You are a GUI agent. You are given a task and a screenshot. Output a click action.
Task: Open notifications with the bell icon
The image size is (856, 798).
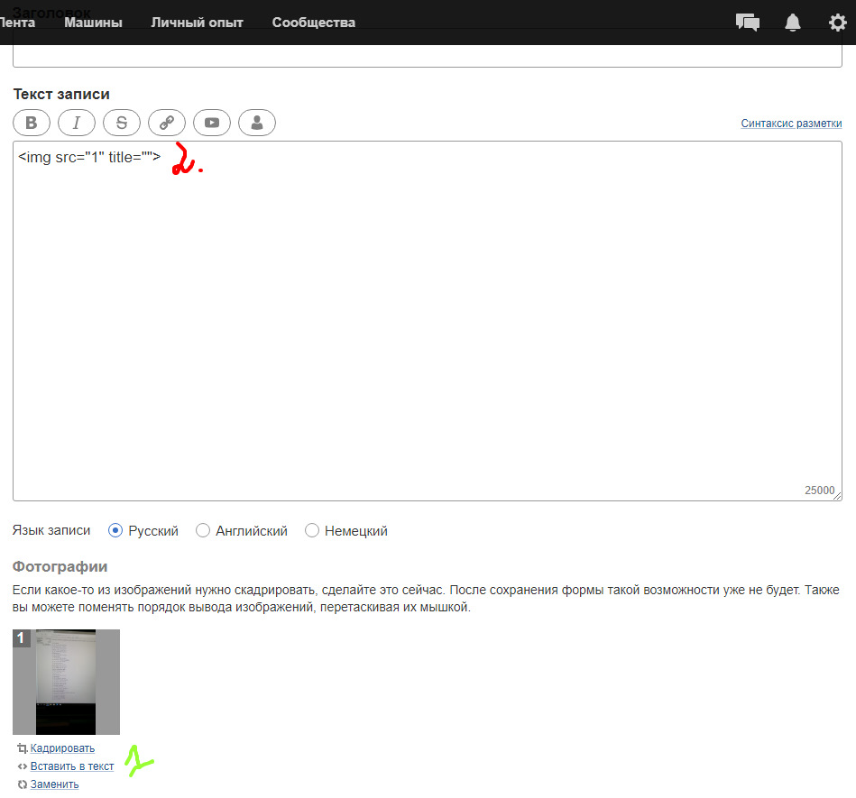coord(793,23)
